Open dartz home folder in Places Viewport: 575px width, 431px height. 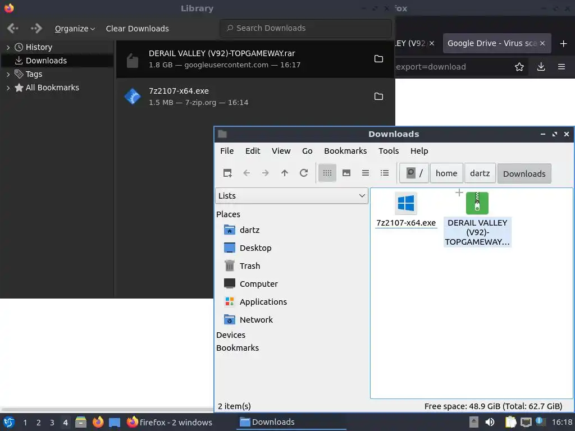click(x=241, y=230)
